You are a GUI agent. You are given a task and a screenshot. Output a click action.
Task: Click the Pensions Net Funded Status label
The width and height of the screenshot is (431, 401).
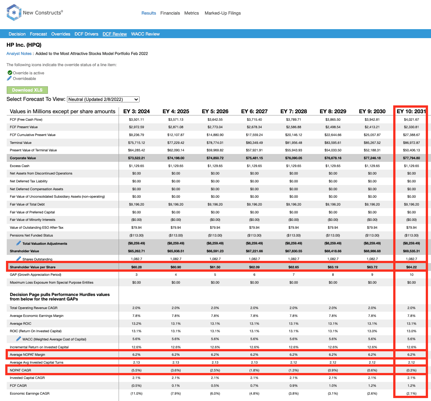tap(31, 235)
